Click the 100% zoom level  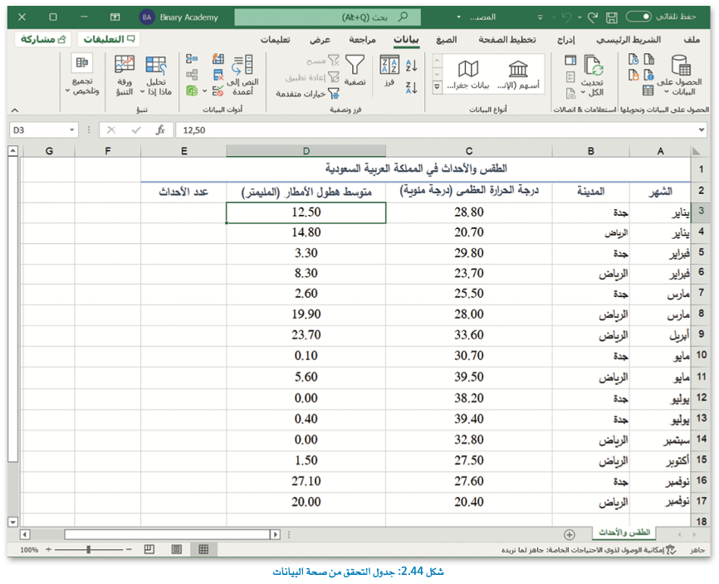(x=29, y=550)
